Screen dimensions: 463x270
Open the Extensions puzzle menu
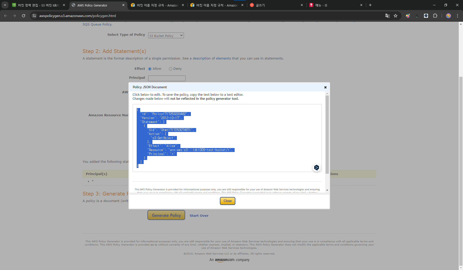coord(435,16)
